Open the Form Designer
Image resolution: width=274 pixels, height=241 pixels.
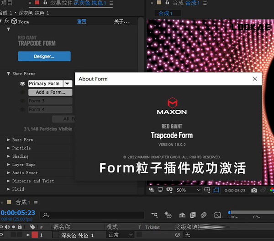click(x=44, y=56)
